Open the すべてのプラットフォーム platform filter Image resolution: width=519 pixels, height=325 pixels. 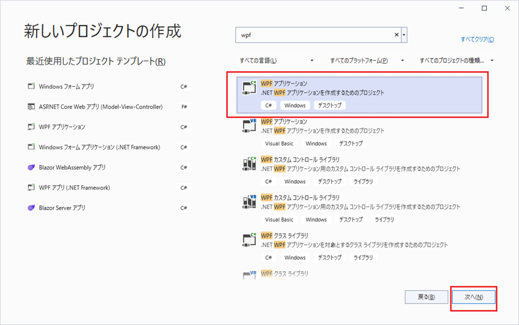(367, 61)
